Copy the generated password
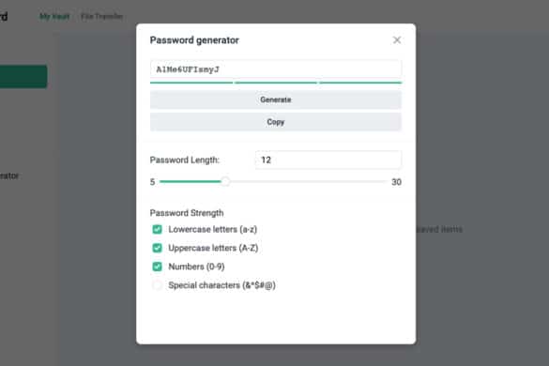Screen dimensions: 549x366 click(x=276, y=122)
